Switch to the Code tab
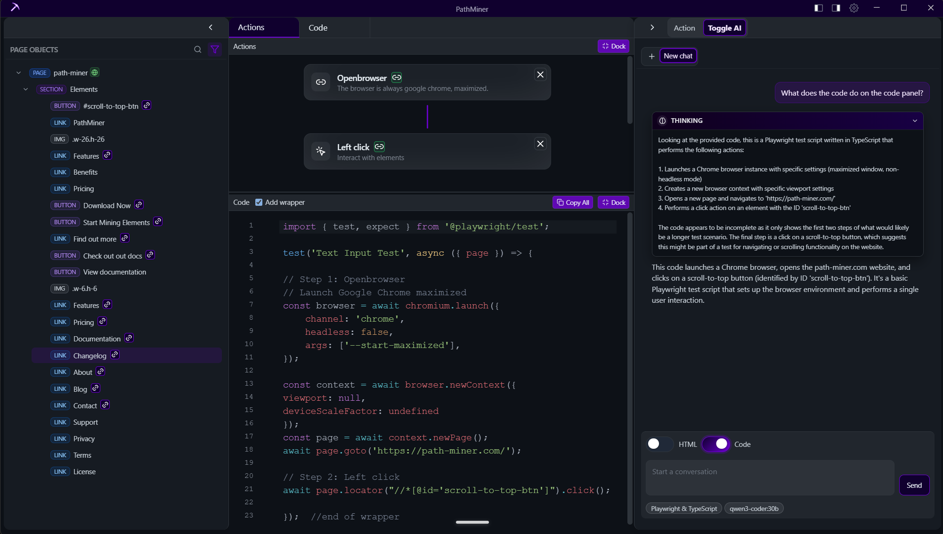 (x=318, y=27)
